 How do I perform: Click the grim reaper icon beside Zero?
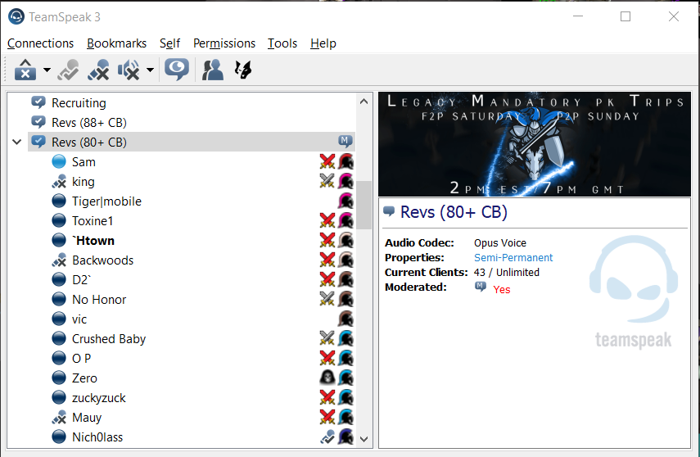(x=327, y=378)
